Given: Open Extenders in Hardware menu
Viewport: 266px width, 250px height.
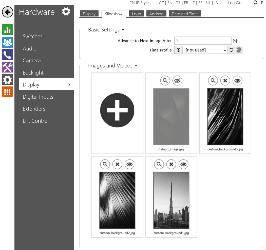Looking at the screenshot, I should point(34,109).
